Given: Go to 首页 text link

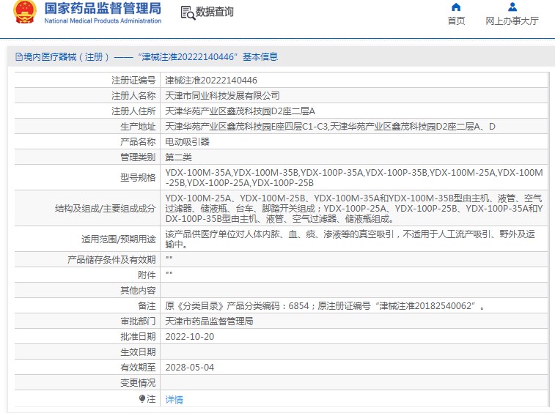Looking at the screenshot, I should (456, 21).
